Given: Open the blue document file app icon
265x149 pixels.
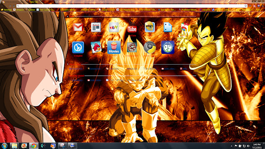Looking at the screenshot, I should pyautogui.click(x=168, y=27).
